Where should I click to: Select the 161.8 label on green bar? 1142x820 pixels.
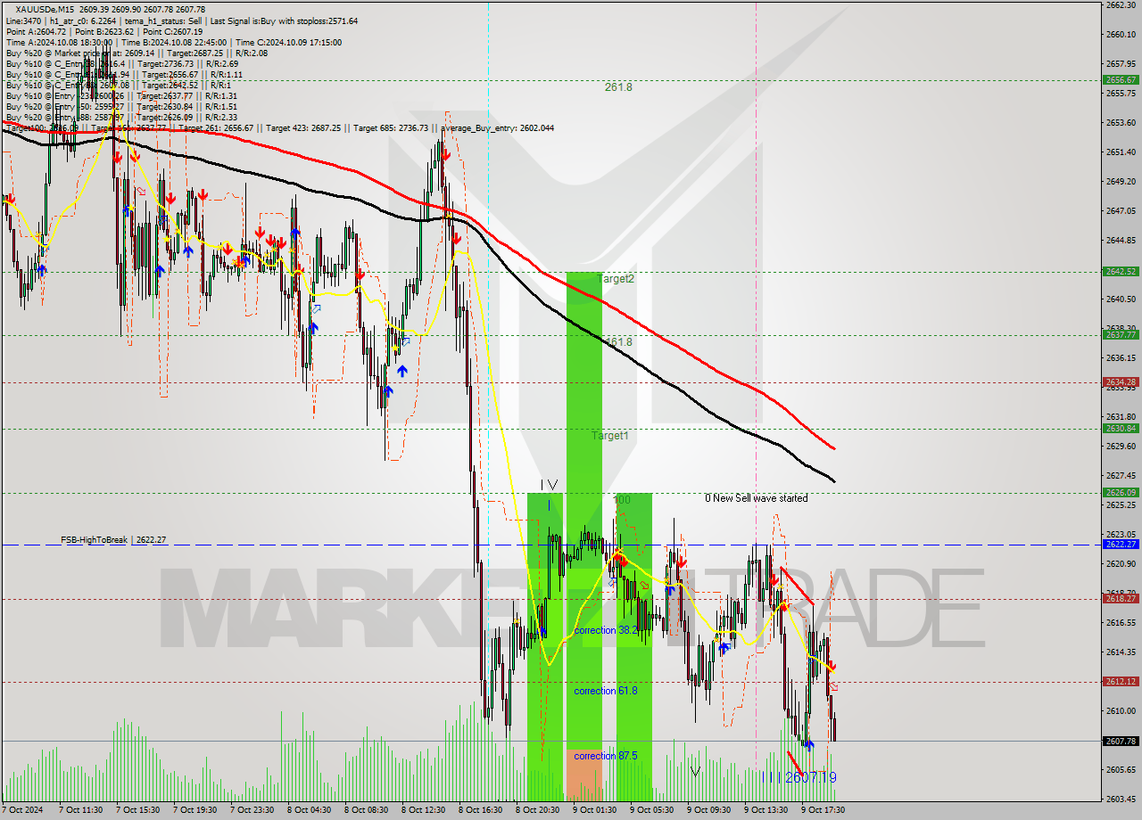(x=618, y=341)
